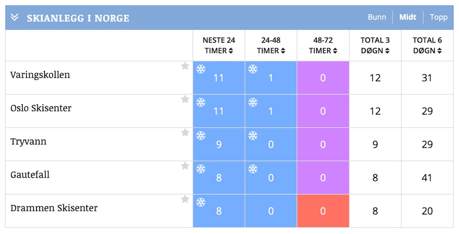Sort table by 48-72 Timer column
This screenshot has height=234, width=459.
pos(323,46)
